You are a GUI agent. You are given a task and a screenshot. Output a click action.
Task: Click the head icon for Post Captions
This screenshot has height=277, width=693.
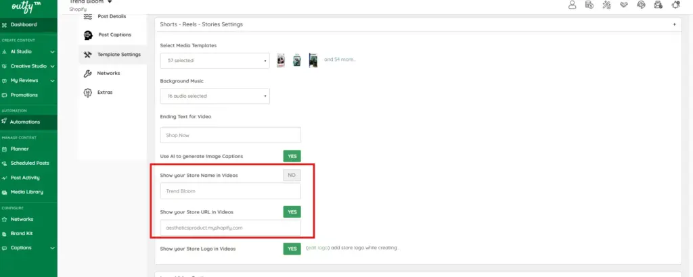coord(87,35)
